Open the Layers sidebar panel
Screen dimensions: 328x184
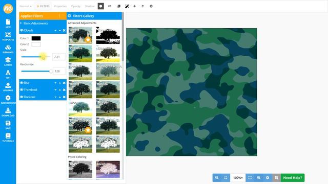point(8,61)
